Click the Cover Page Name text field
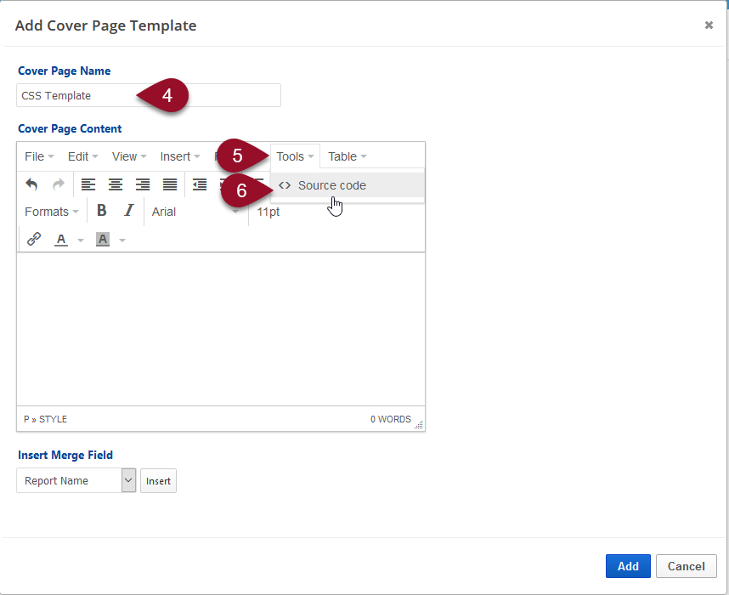This screenshot has width=729, height=595. click(149, 95)
